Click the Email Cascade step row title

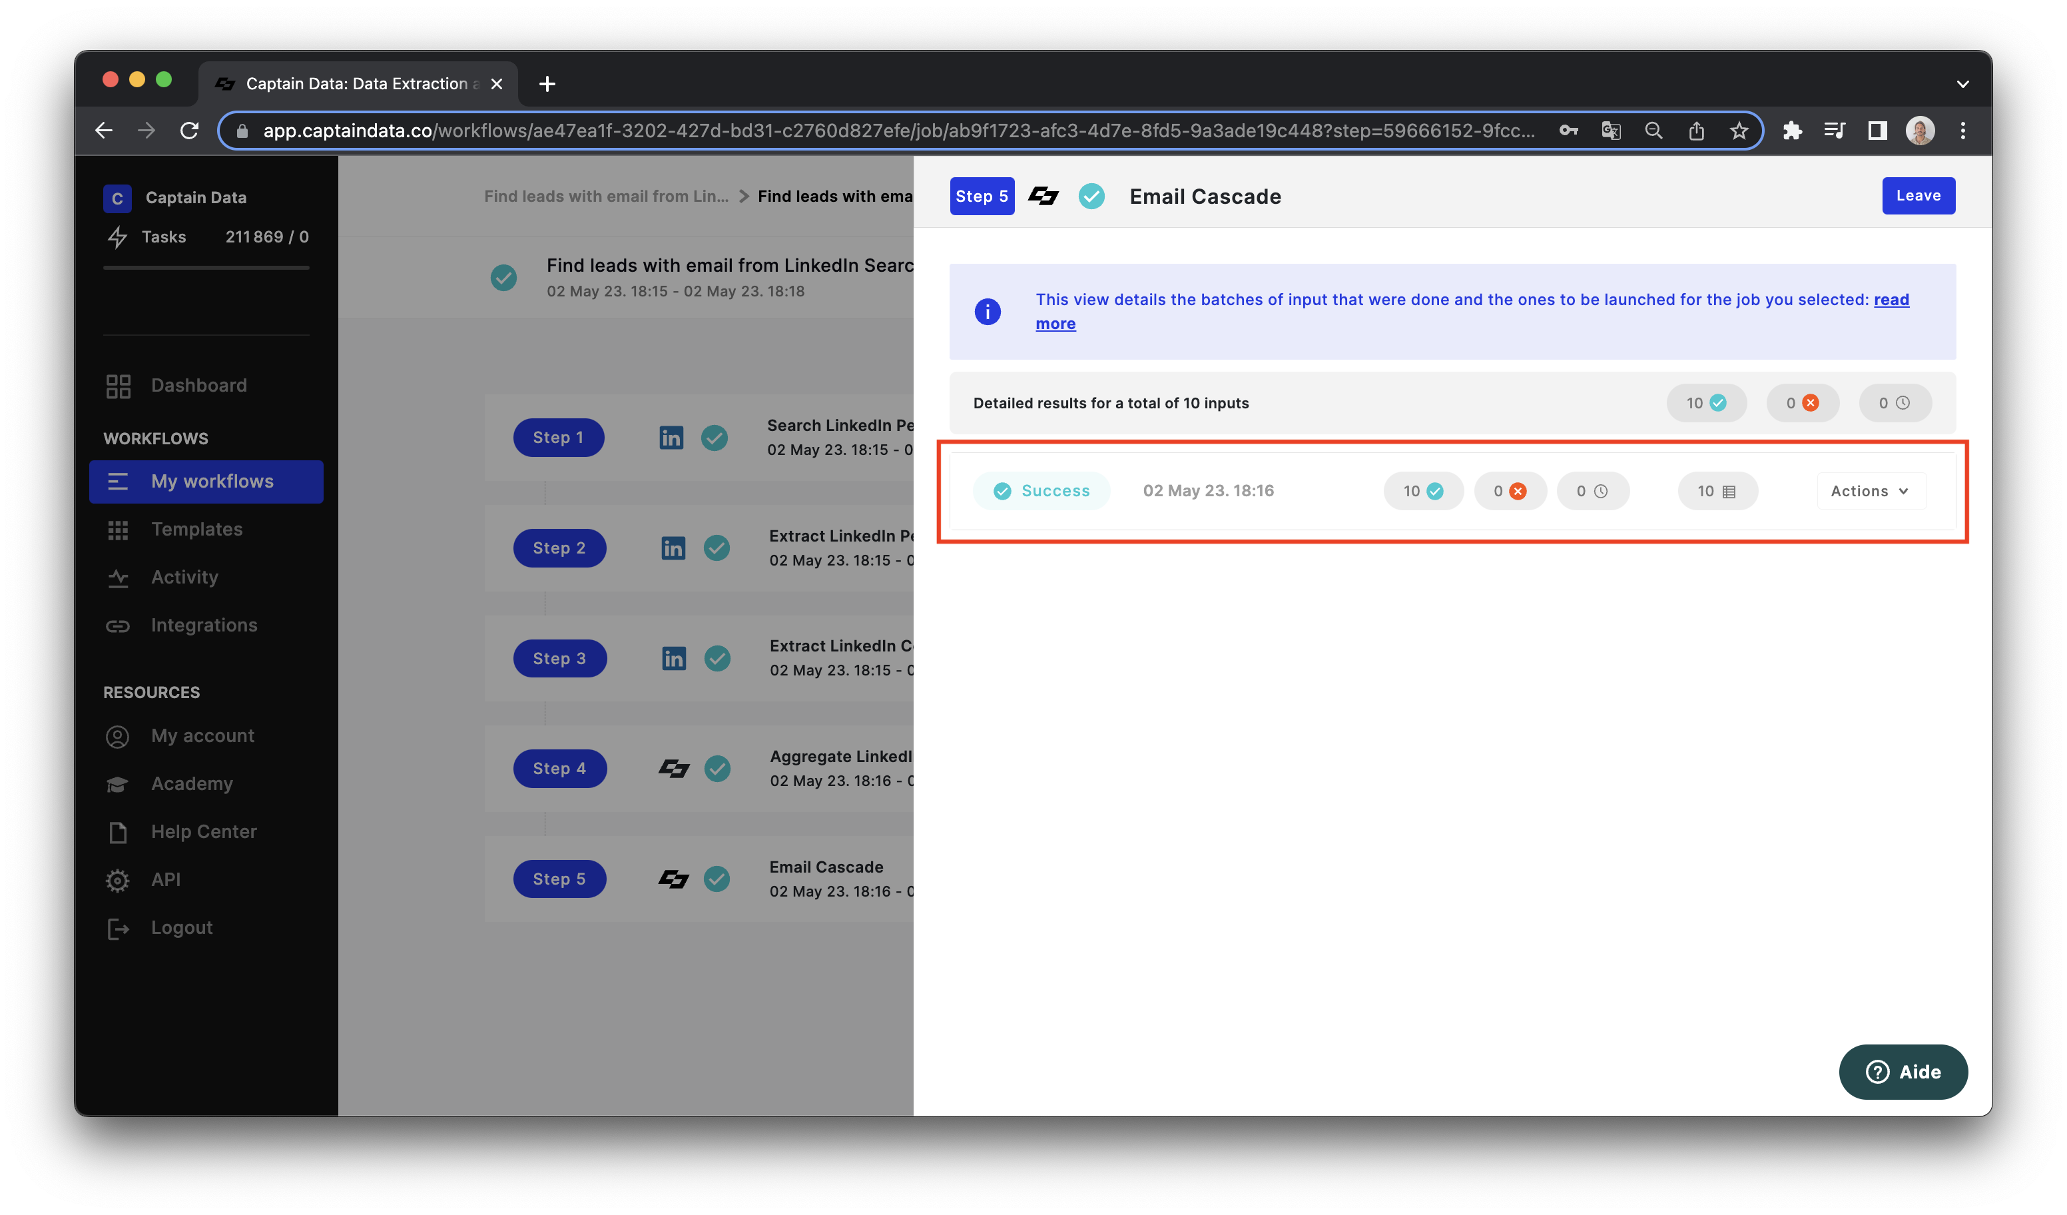pyautogui.click(x=826, y=867)
